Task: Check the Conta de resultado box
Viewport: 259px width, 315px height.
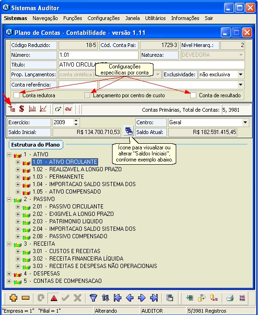Action: [x=193, y=95]
